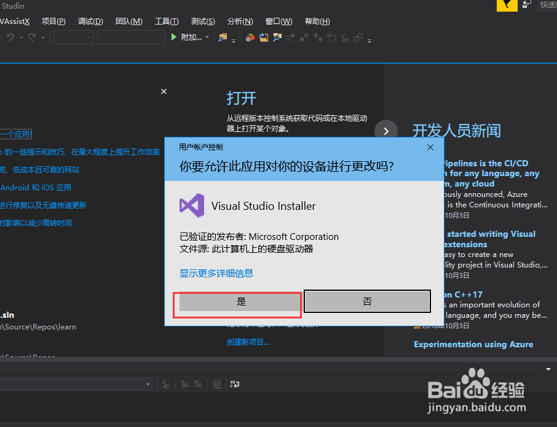Open the recent .sln solution entry
Image resolution: width=557 pixels, height=427 pixels.
(x=7, y=315)
